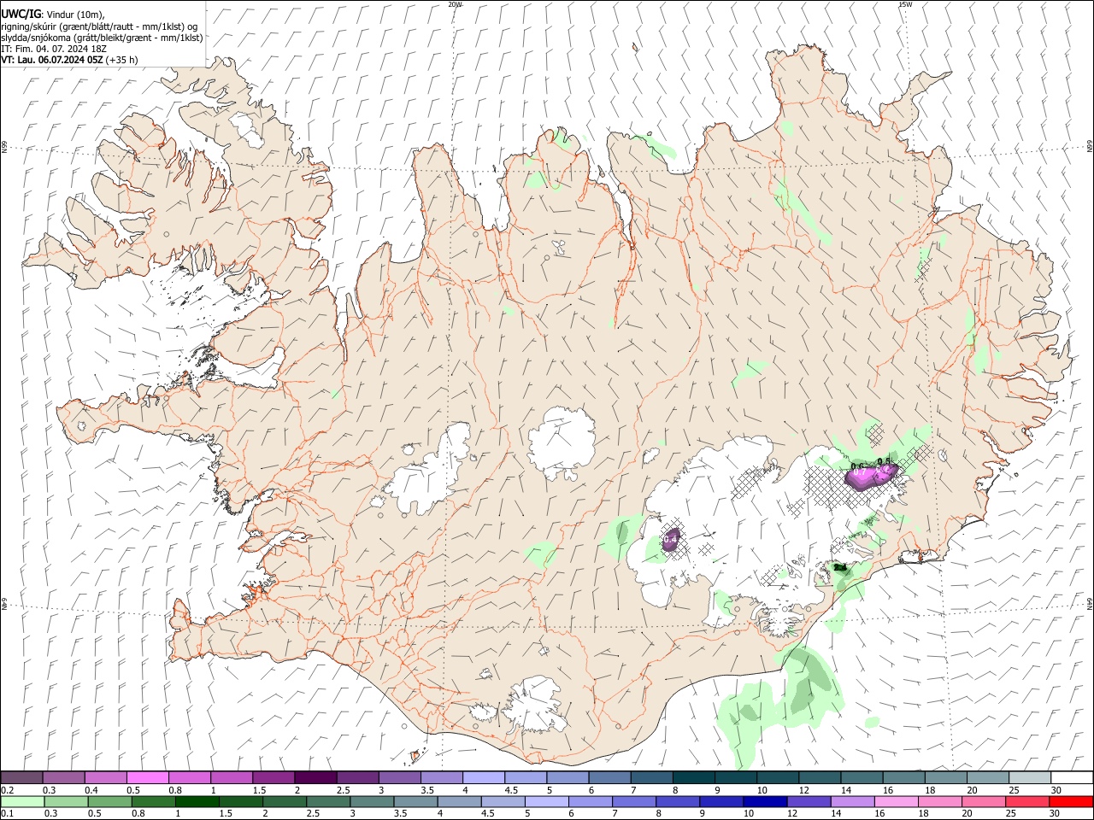The image size is (1094, 820).
Task: Click the lavender 4 to 4.5 snow swatch
Action: (x=484, y=777)
